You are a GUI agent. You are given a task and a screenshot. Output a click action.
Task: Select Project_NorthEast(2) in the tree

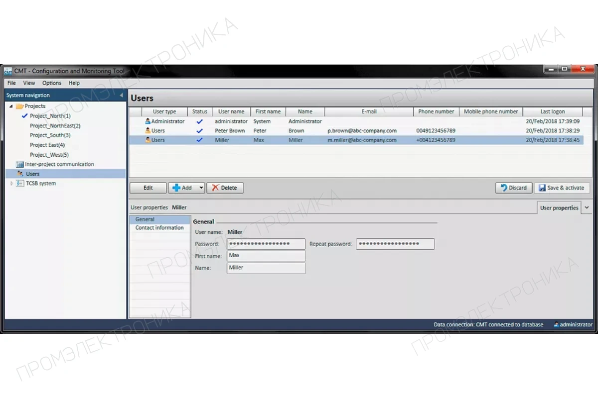click(55, 126)
